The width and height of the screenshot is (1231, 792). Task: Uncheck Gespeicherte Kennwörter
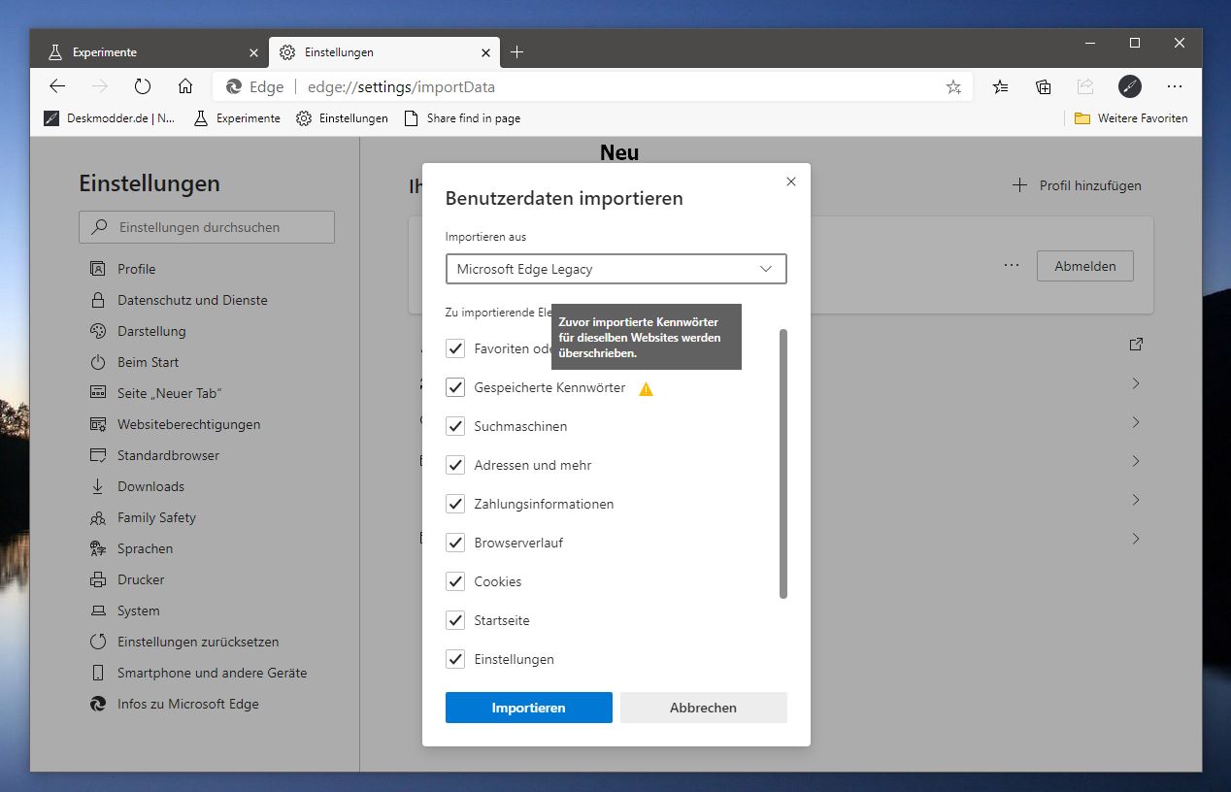455,387
